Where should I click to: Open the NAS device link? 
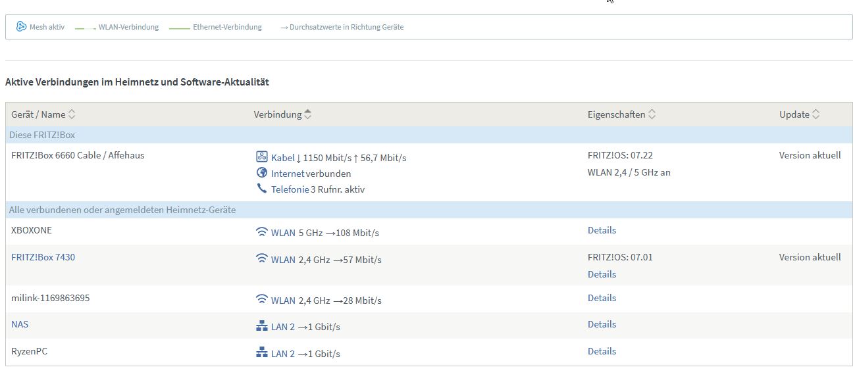[x=20, y=324]
